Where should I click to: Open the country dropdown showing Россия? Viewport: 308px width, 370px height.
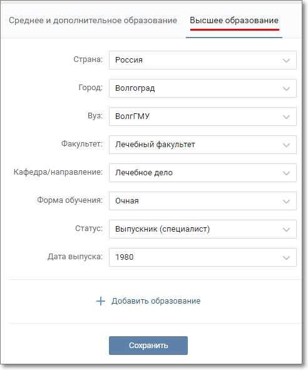point(202,60)
